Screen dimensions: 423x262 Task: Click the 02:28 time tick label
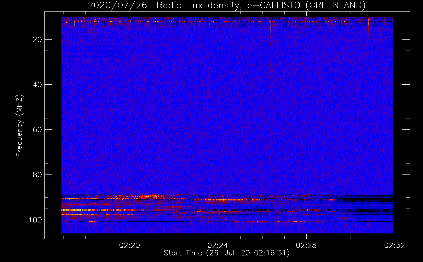click(306, 245)
